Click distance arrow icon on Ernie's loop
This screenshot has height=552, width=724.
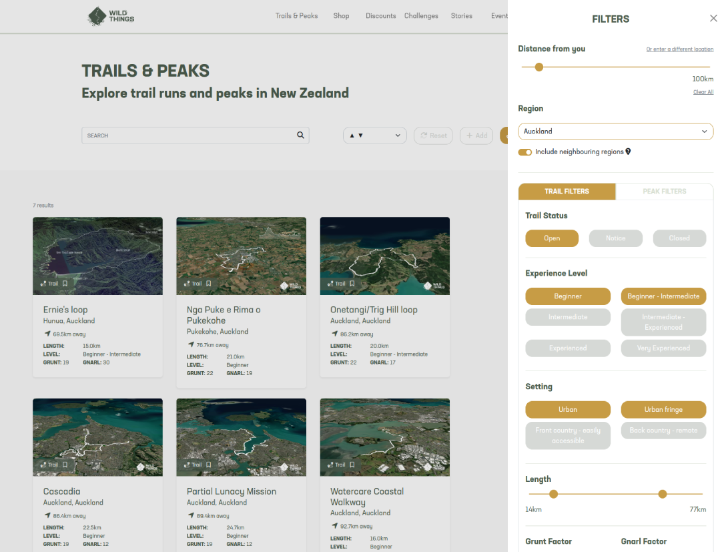(x=47, y=334)
